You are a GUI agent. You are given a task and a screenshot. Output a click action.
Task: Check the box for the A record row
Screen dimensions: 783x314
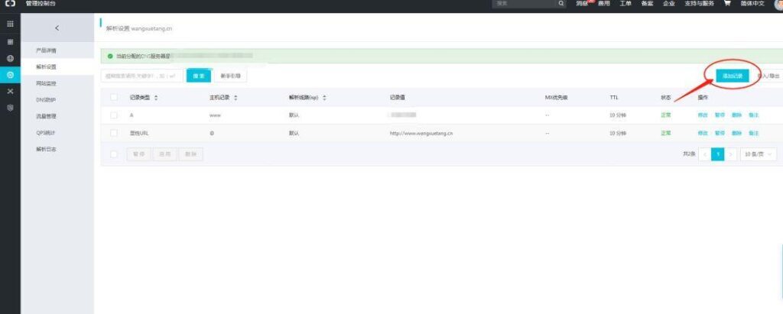point(114,115)
